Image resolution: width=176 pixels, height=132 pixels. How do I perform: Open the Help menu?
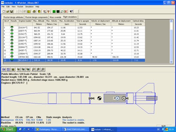[37, 7]
